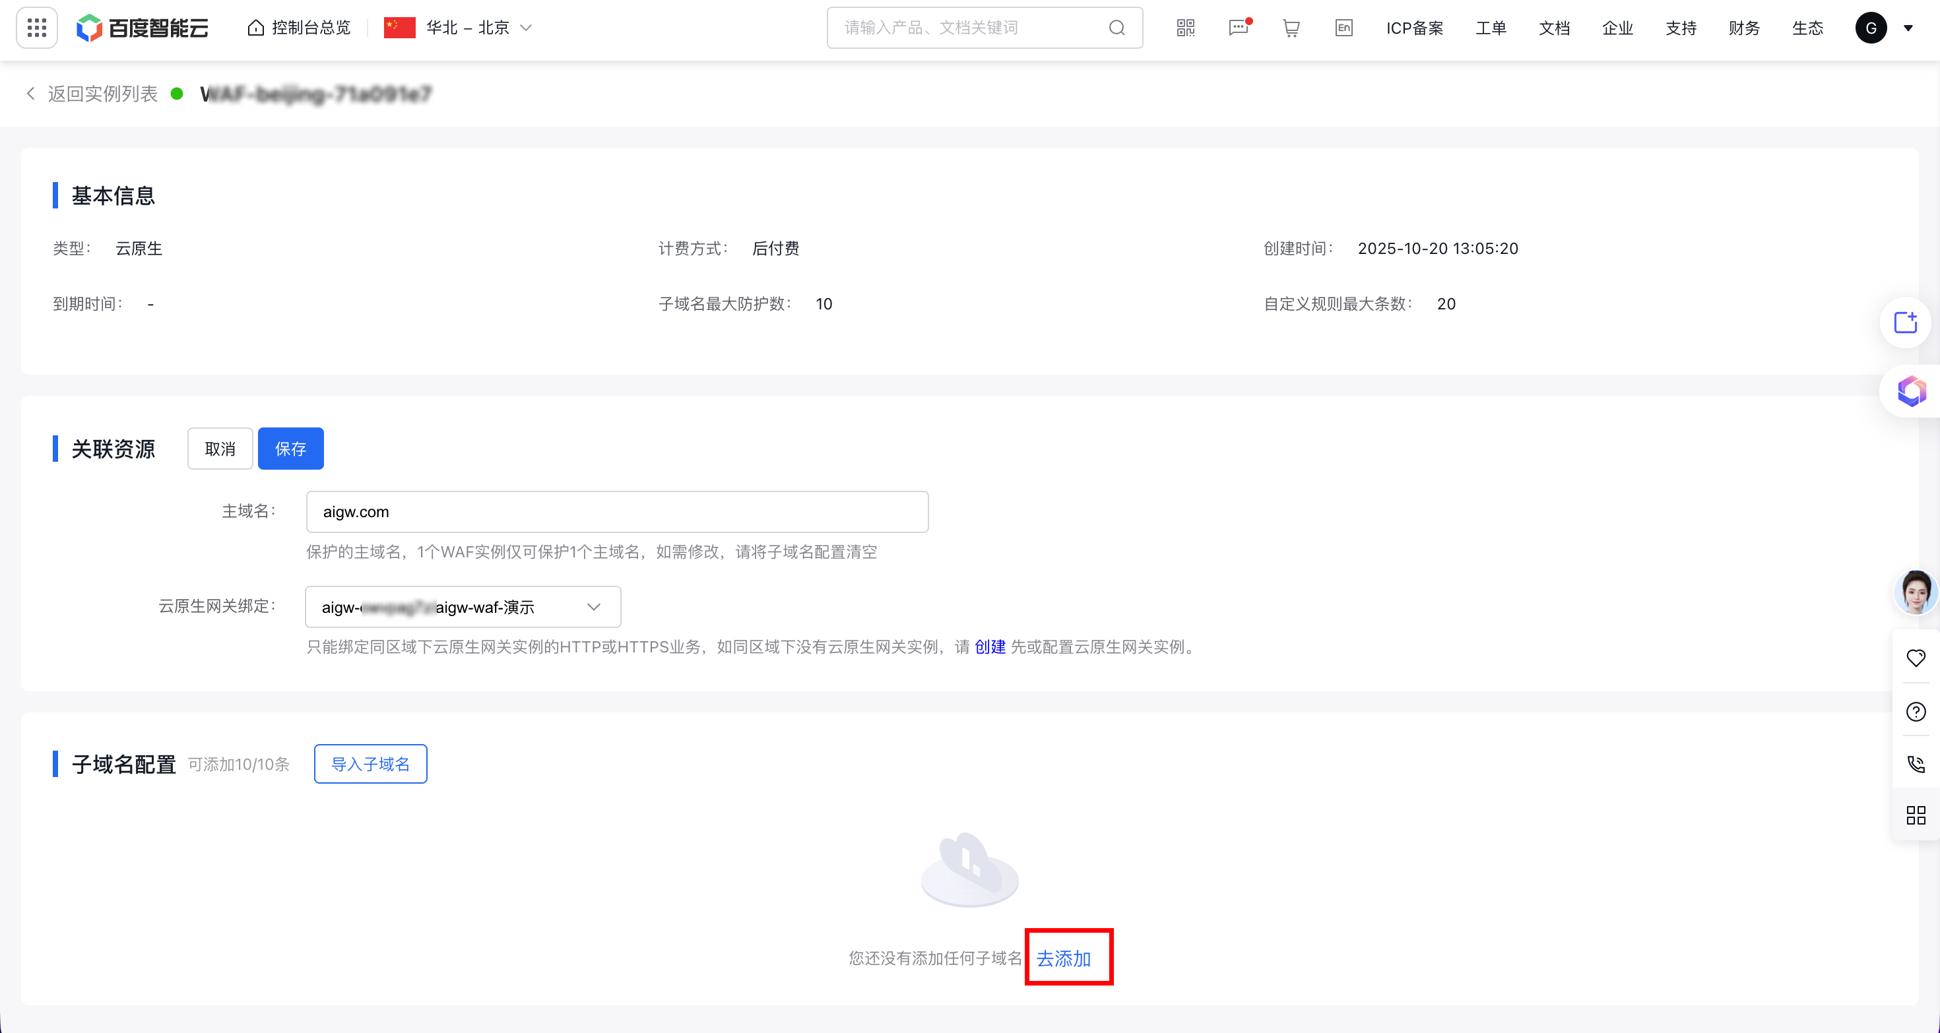Open the help question mark icon
1940x1033 pixels.
tap(1915, 712)
